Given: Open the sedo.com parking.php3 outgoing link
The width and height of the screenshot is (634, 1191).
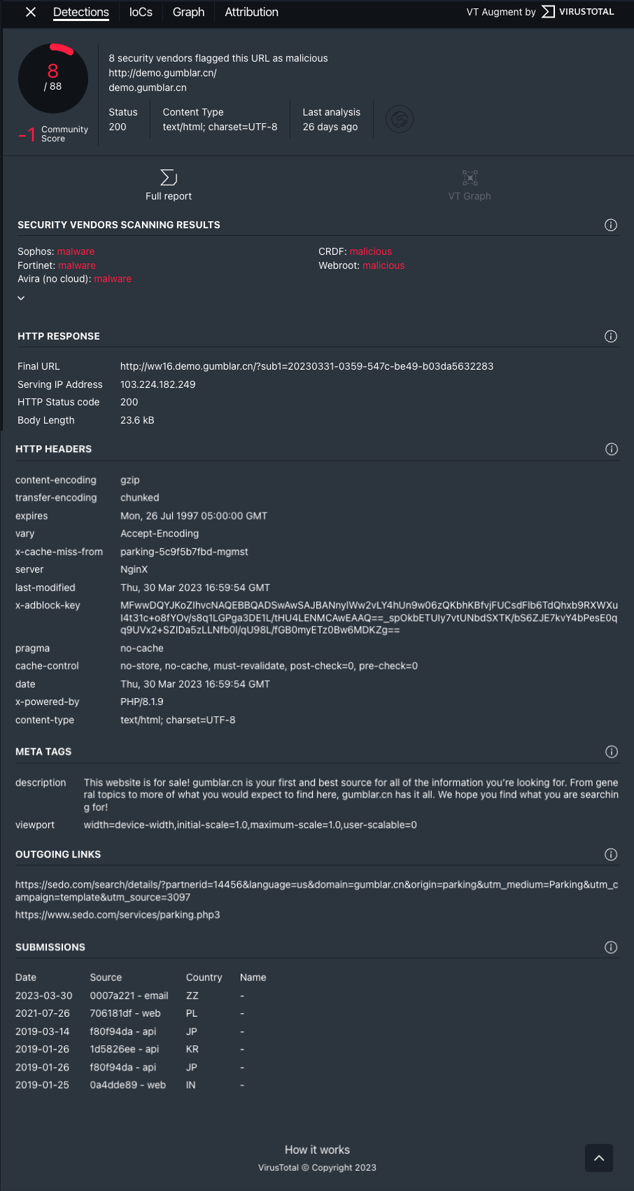Looking at the screenshot, I should click(118, 914).
